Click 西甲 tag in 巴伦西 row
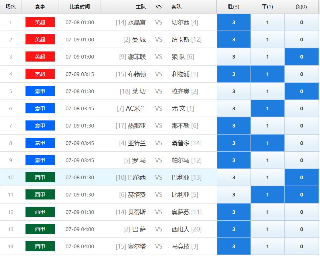Image resolution: width=320 pixels, height=256 pixels. [x=40, y=177]
